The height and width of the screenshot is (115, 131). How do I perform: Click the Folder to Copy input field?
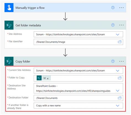tap(78, 78)
